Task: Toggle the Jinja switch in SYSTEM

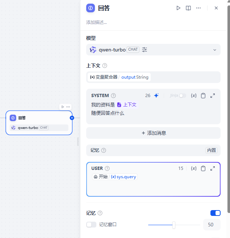Action: pos(183,96)
